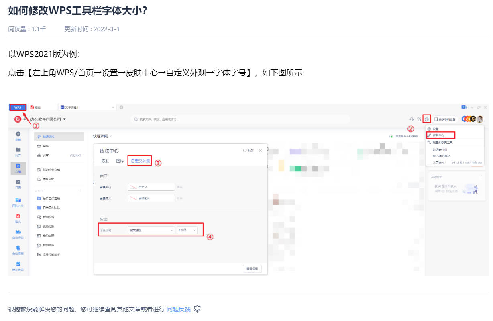
Task: Open the 统计表单 icon in sidebar
Action: pyautogui.click(x=18, y=264)
